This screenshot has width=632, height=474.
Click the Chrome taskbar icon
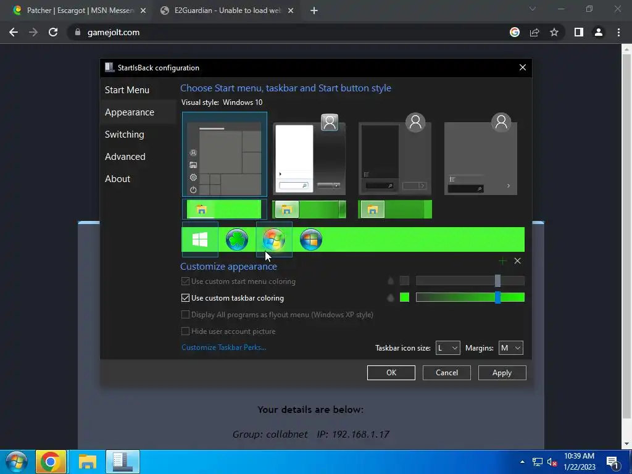click(x=51, y=462)
